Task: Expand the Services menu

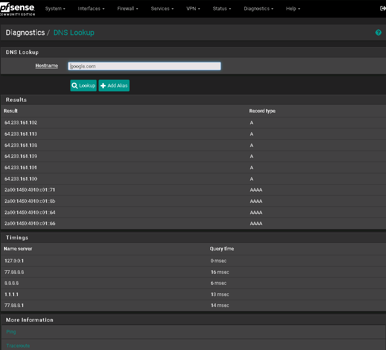Action: 162,9
